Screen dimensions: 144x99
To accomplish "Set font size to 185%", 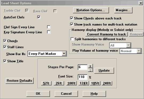I will tap(95, 83).
